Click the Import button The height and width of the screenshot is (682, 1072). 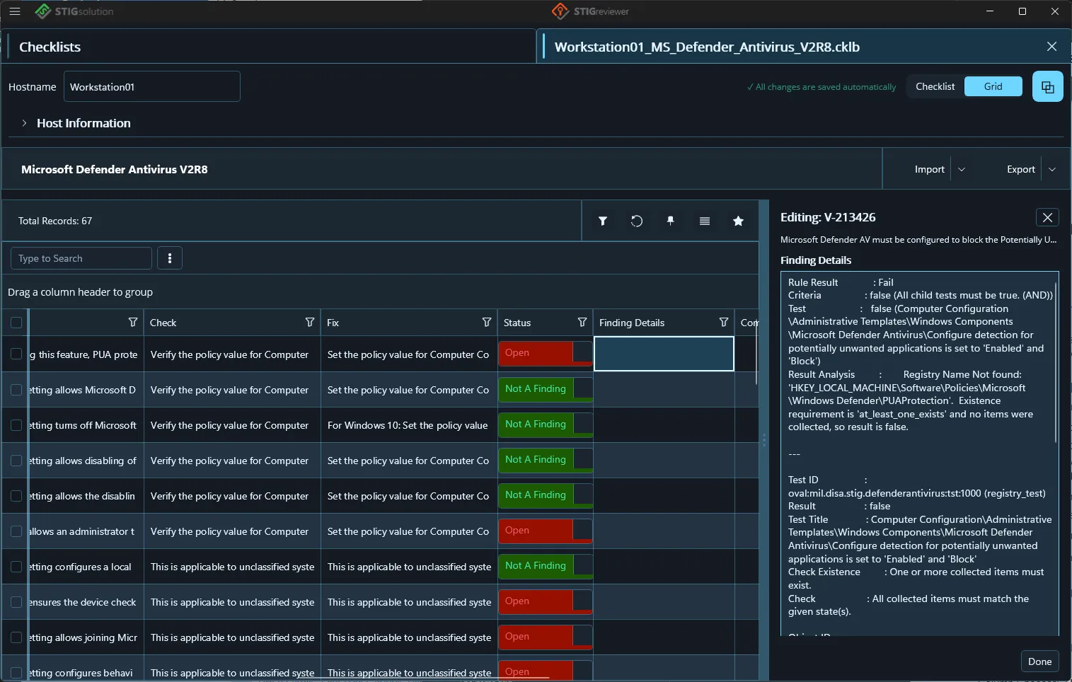coord(929,169)
